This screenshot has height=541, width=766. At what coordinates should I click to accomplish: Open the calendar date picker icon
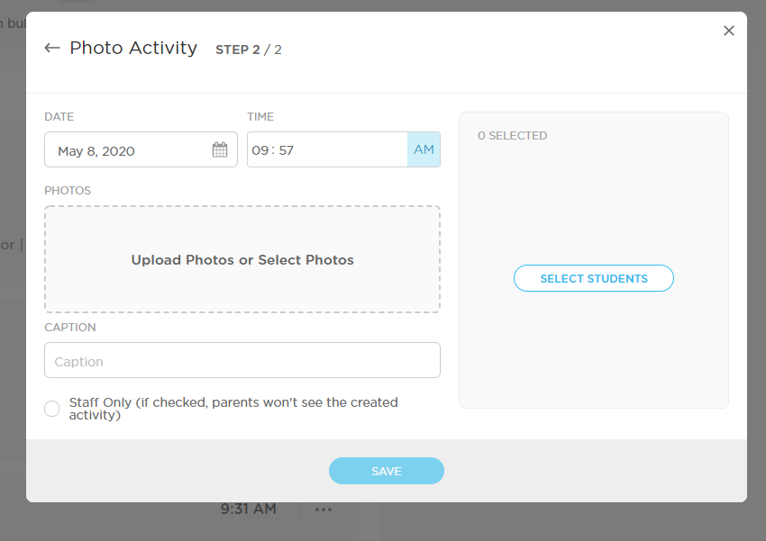(220, 149)
